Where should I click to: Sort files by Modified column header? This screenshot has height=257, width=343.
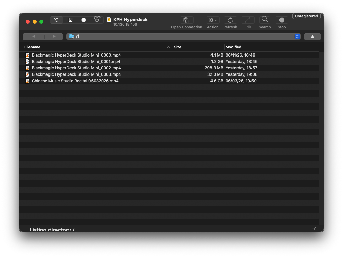coord(234,47)
